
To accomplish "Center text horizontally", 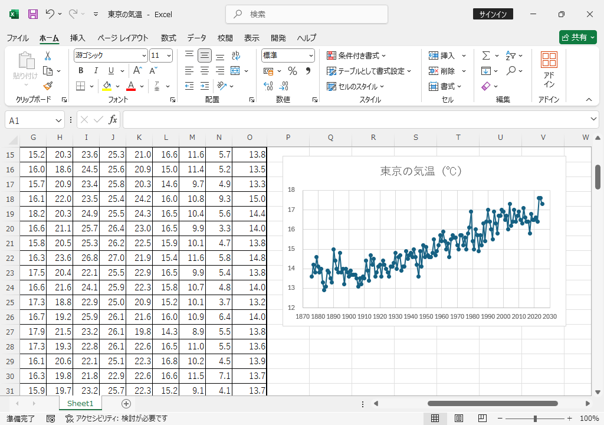I will click(205, 71).
